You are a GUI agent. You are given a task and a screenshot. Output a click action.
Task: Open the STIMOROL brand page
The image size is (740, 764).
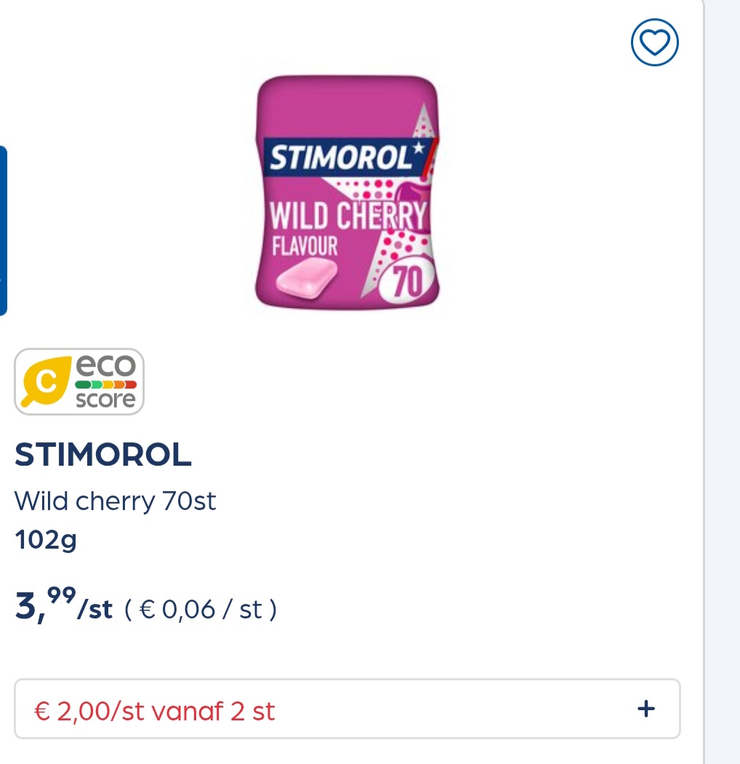point(102,454)
